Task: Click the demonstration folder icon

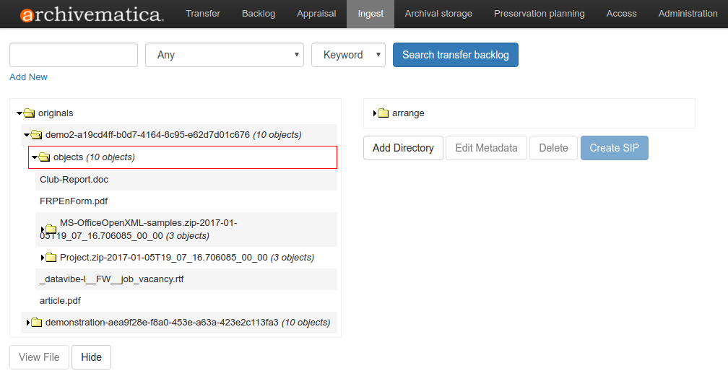Action: click(36, 323)
